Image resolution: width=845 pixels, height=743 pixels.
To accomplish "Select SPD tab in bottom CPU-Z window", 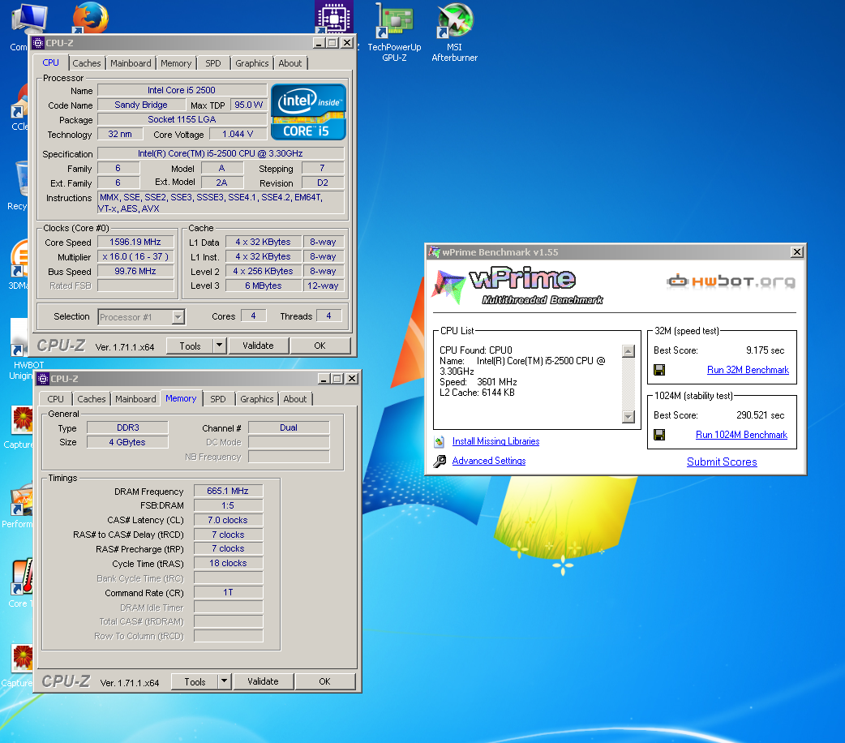I will coord(217,399).
